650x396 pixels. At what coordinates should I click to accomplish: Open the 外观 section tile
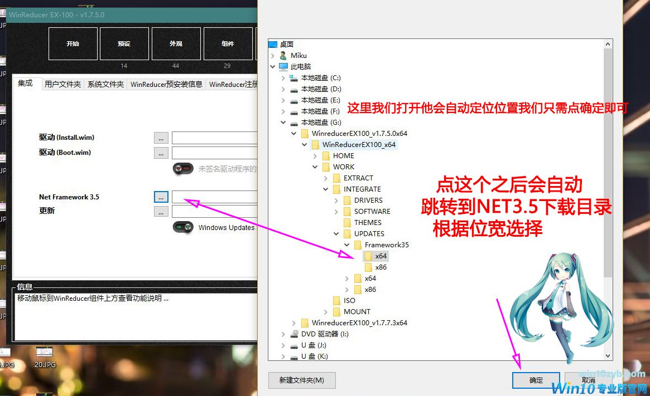[x=176, y=43]
